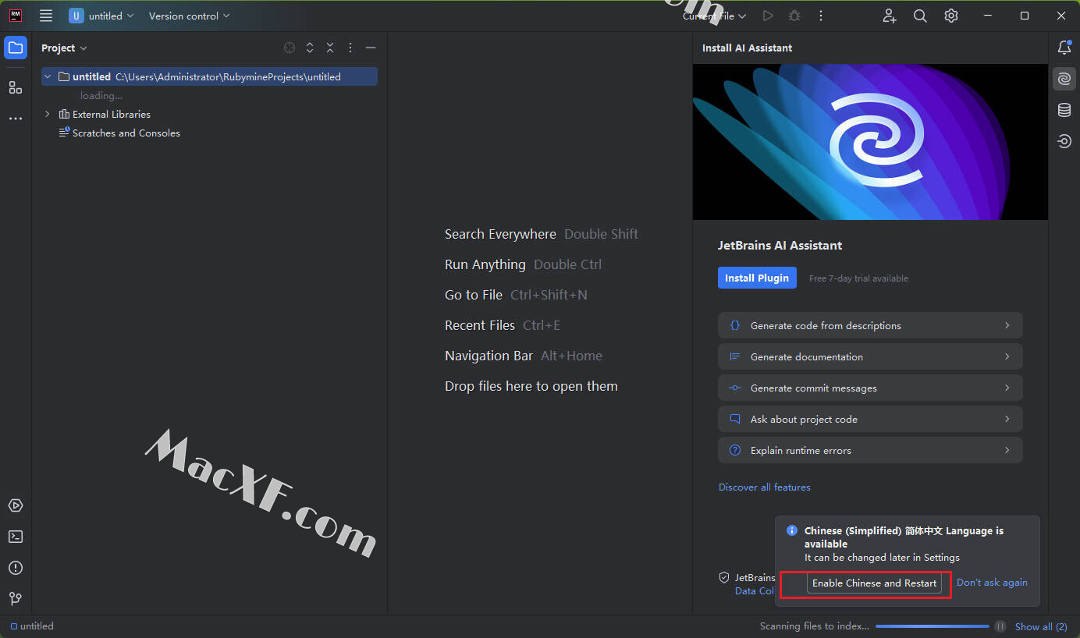Hide the Project panel with the minus icon
The height and width of the screenshot is (638, 1080).
tap(371, 48)
